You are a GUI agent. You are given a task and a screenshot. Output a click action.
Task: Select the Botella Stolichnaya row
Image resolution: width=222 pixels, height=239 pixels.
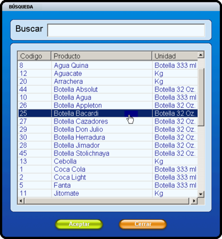click(x=108, y=153)
